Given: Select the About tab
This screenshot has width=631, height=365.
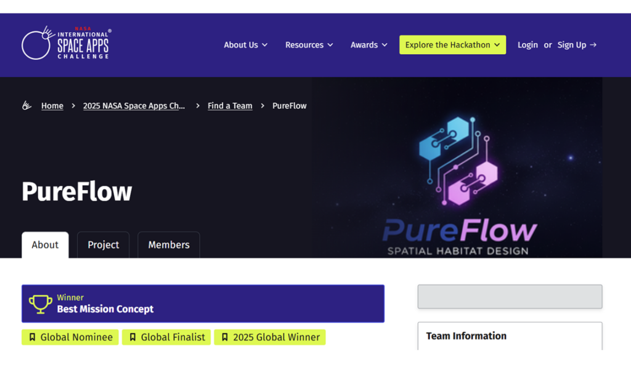Looking at the screenshot, I should tap(45, 245).
